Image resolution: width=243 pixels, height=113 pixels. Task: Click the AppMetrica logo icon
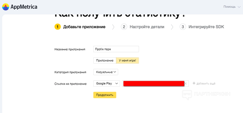pyautogui.click(x=6, y=7)
